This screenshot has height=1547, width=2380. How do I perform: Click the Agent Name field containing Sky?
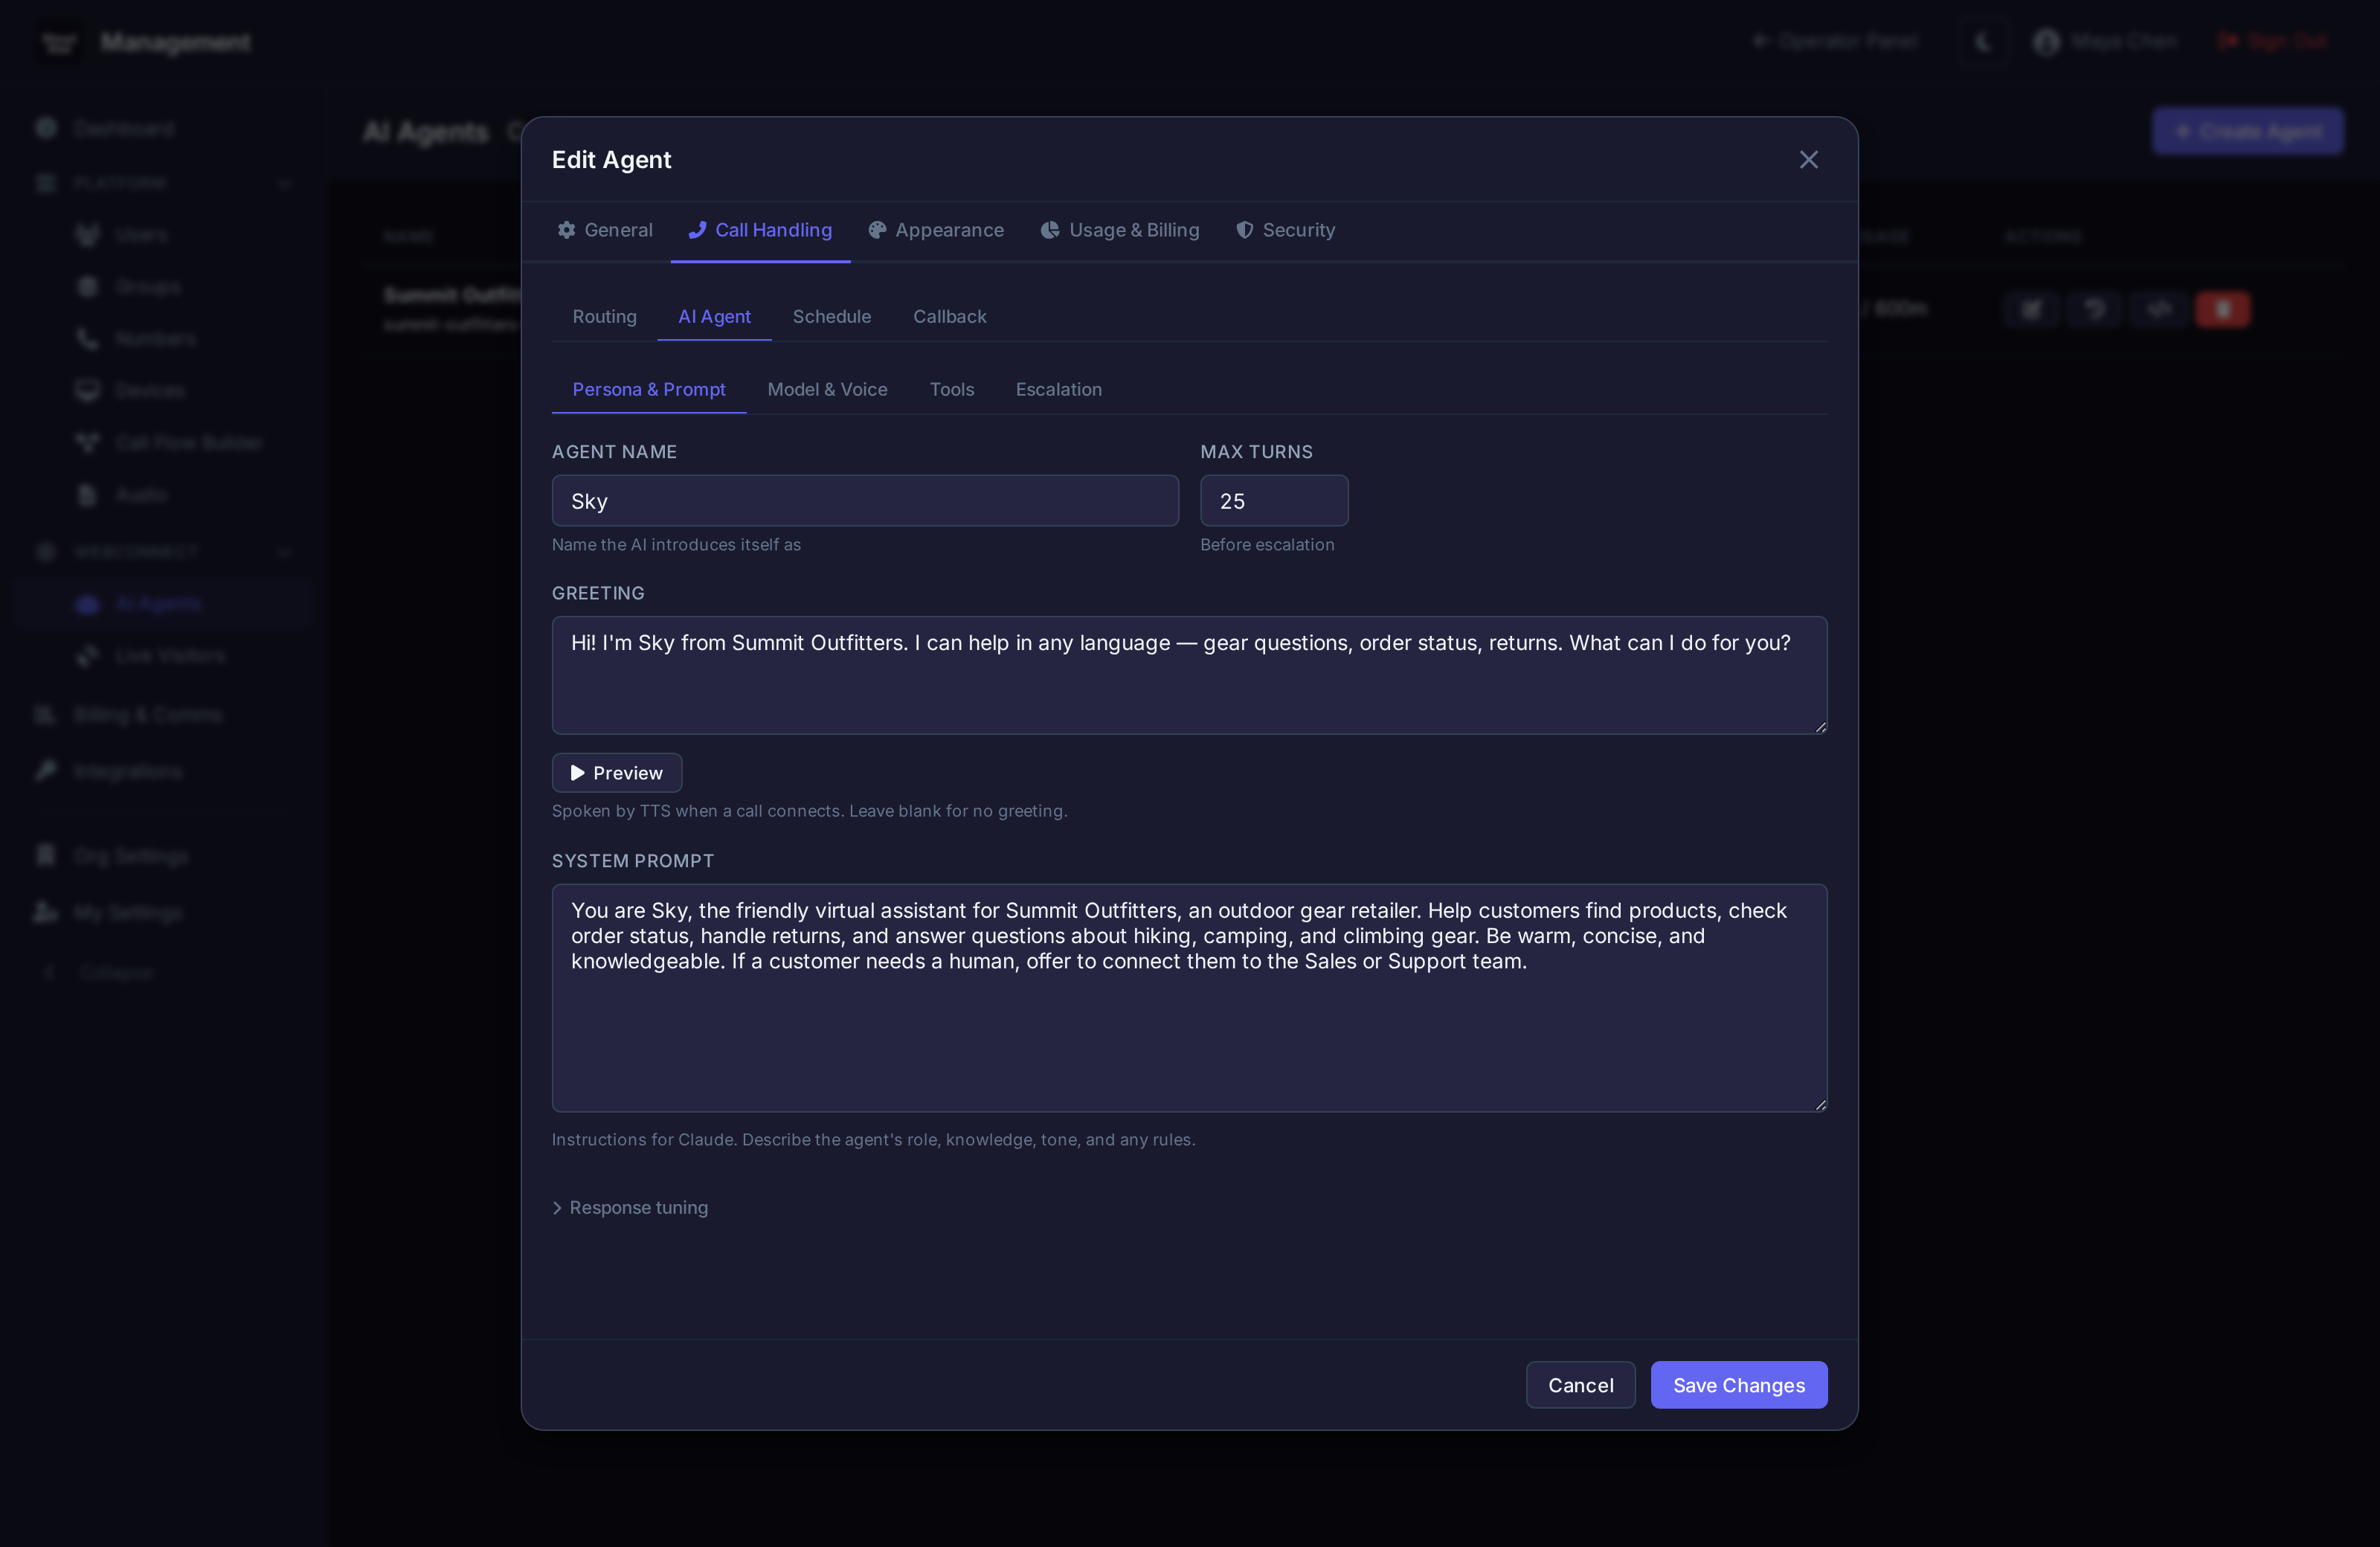(865, 501)
